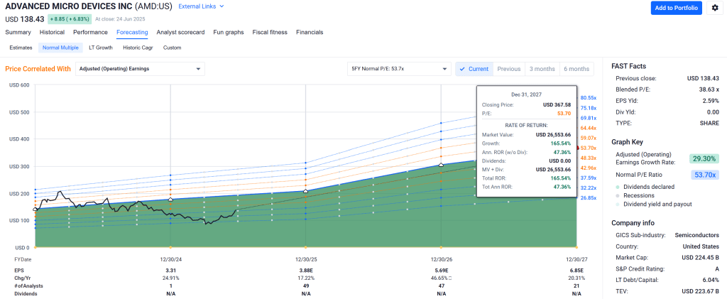Select the LT Growth sub-tab

pos(100,48)
